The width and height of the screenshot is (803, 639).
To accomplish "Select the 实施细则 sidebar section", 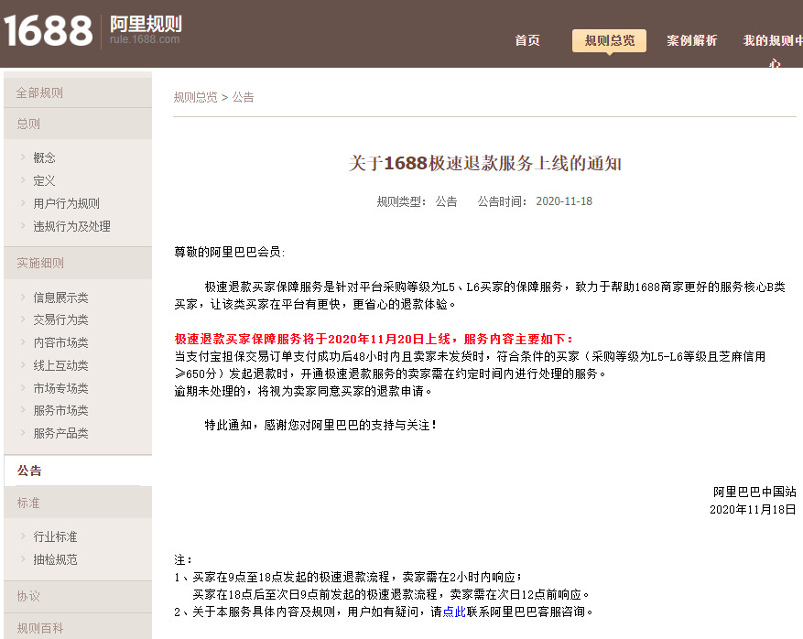I will [x=78, y=263].
